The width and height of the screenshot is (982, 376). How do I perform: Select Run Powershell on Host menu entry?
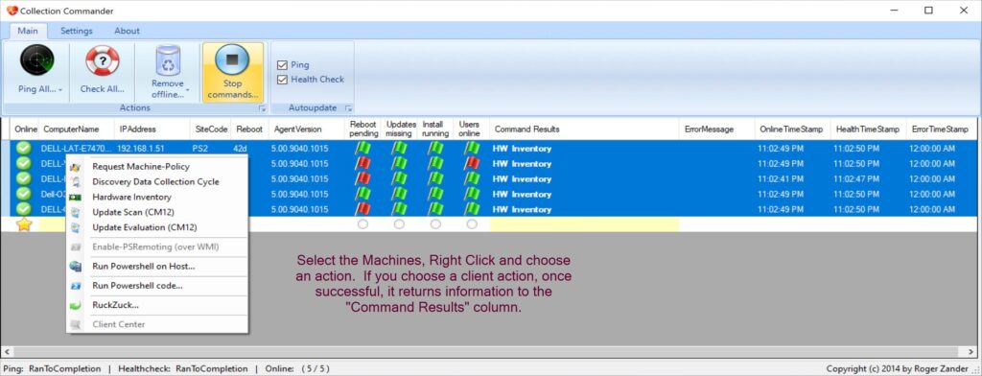pyautogui.click(x=144, y=267)
